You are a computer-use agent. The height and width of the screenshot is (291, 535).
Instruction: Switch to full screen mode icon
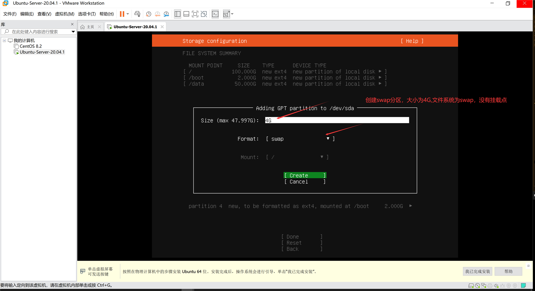point(195,14)
